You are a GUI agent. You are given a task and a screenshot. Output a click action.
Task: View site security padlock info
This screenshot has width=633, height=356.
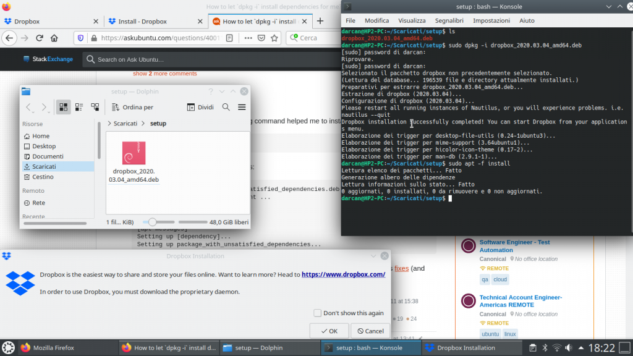[94, 38]
